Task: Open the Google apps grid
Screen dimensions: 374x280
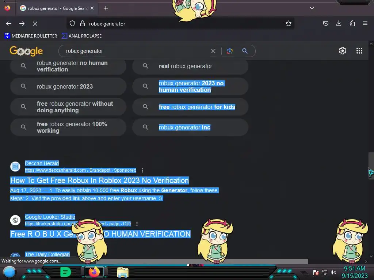Action: [x=359, y=51]
